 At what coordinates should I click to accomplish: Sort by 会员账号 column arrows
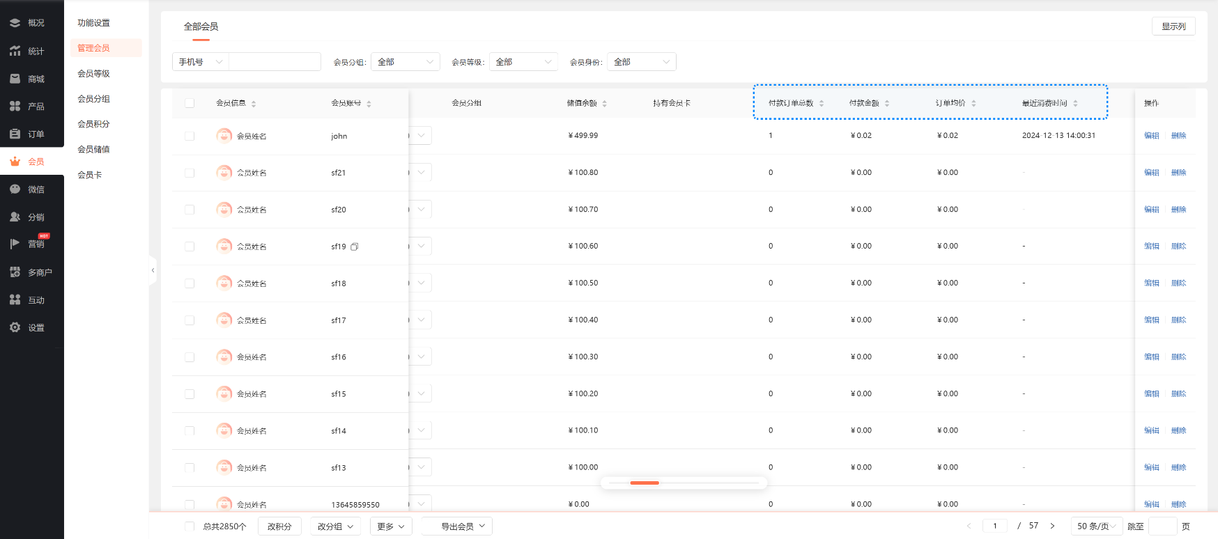[369, 104]
